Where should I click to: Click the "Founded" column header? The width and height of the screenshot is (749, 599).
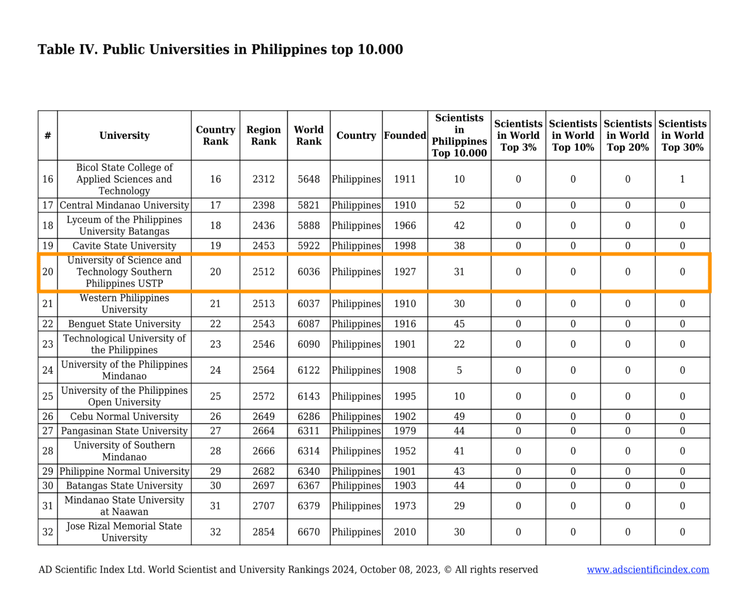pos(405,135)
